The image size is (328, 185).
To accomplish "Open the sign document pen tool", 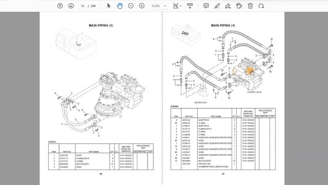I will coord(228,6).
